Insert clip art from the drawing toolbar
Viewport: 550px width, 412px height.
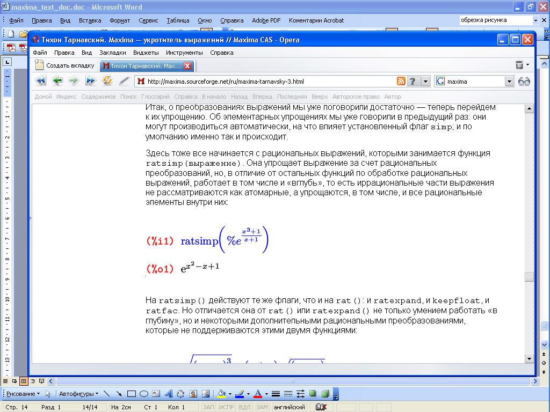pos(193,394)
